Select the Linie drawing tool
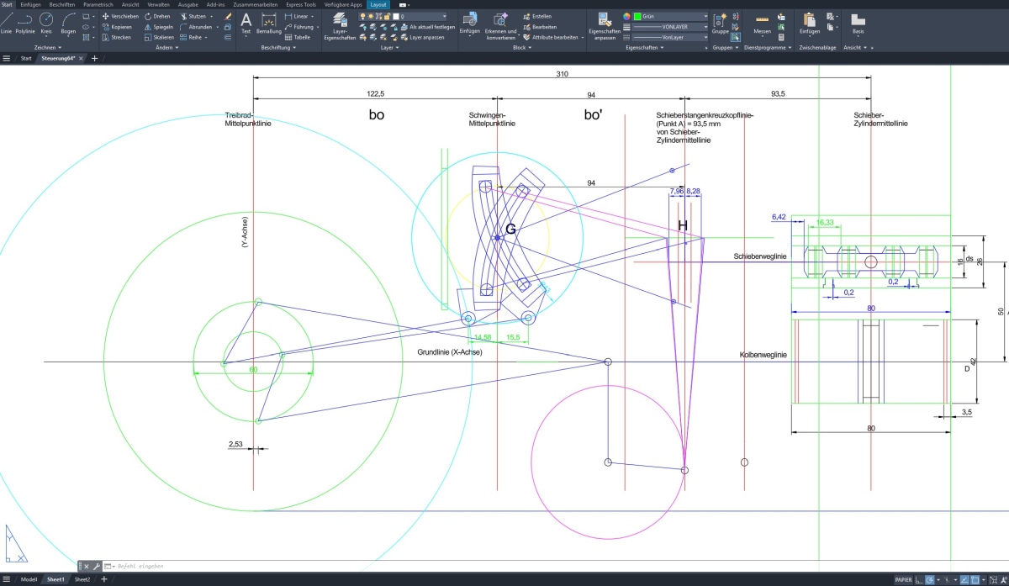 pyautogui.click(x=7, y=21)
